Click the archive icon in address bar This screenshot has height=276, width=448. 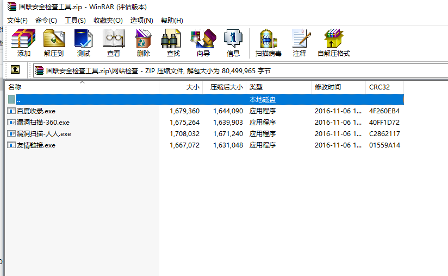[39, 70]
